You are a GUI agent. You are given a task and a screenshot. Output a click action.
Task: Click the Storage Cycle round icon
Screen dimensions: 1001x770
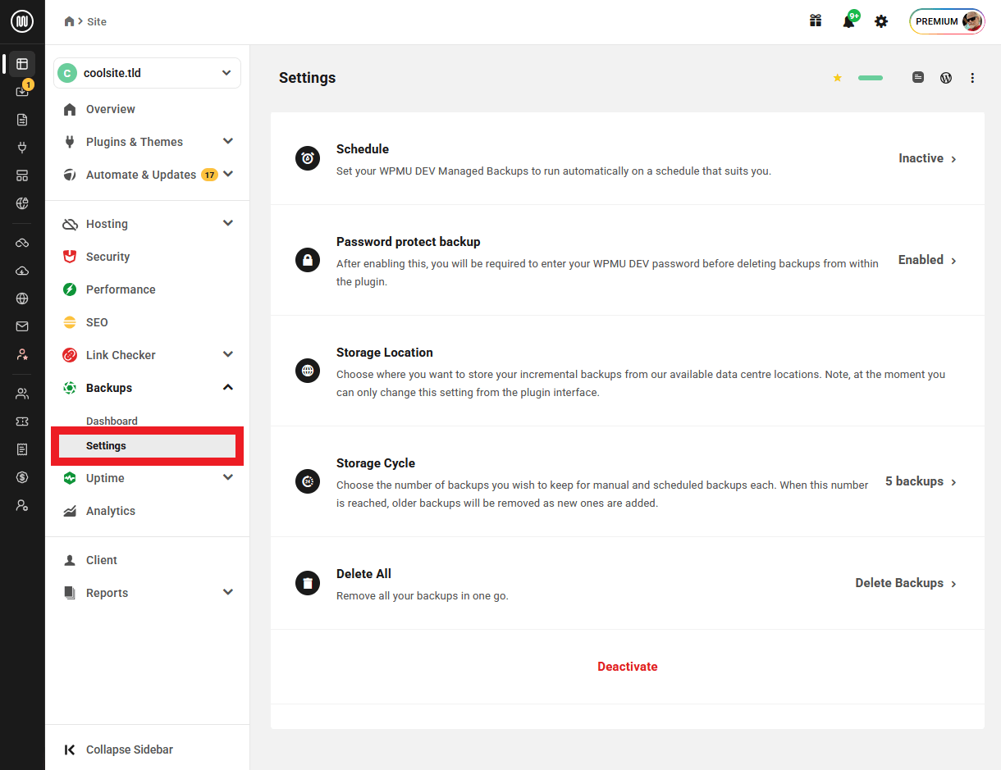pyautogui.click(x=308, y=481)
